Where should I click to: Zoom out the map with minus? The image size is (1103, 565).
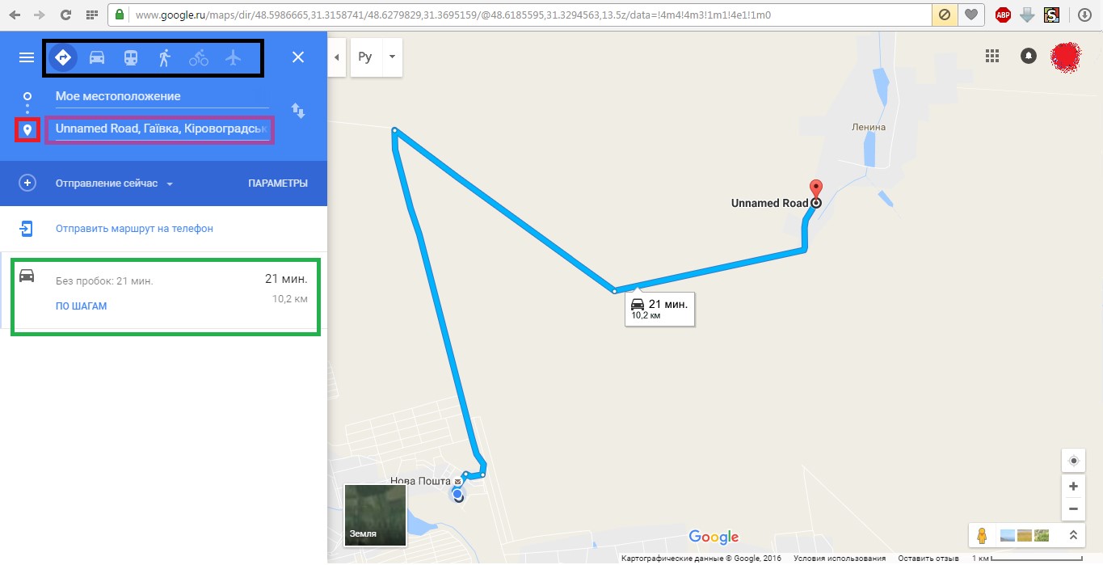pyautogui.click(x=1074, y=509)
